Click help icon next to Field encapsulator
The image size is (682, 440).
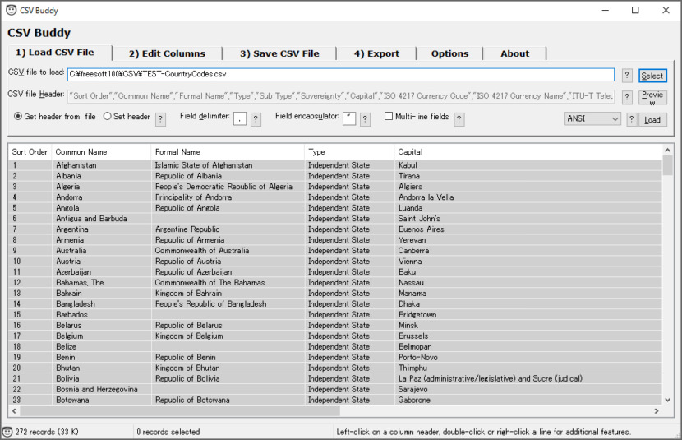366,118
